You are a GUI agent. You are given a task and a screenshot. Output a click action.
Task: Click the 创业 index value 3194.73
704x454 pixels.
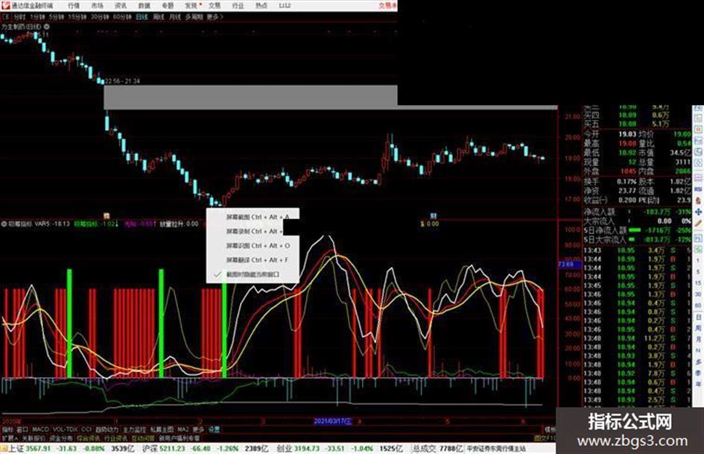(x=307, y=449)
